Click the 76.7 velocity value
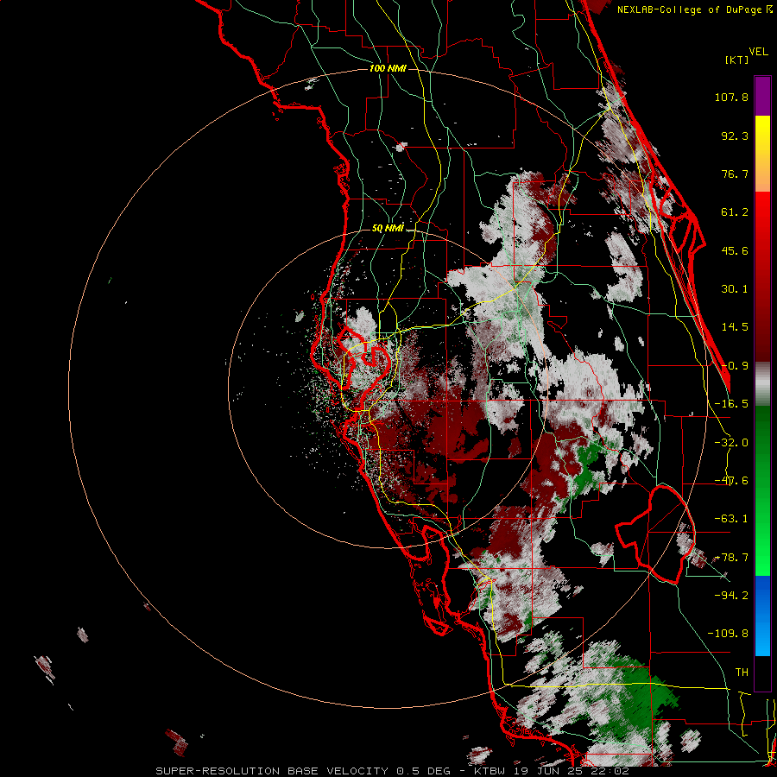 [735, 174]
